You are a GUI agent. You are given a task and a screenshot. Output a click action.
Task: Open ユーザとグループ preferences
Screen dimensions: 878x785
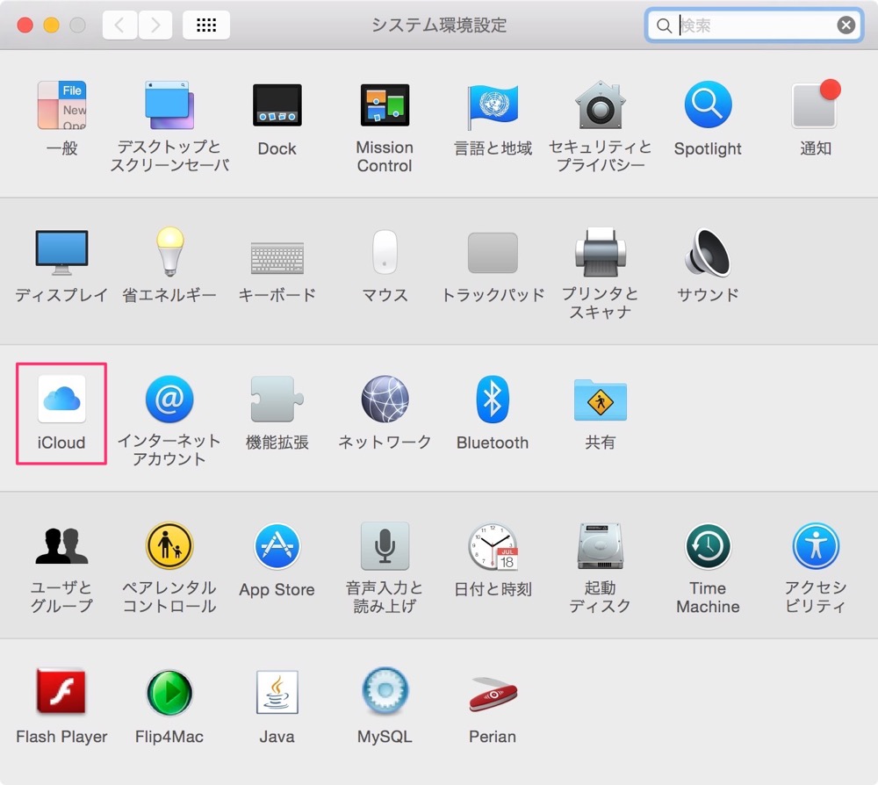pos(61,546)
